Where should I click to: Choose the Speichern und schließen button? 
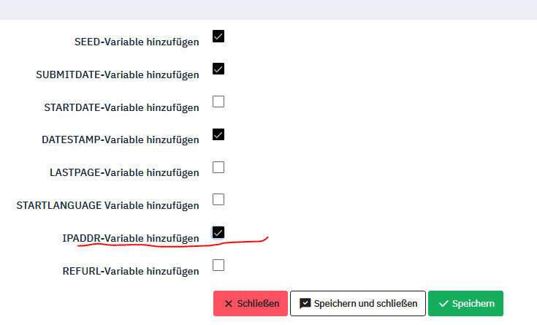357,303
